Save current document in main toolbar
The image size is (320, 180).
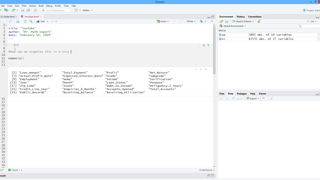23,10
